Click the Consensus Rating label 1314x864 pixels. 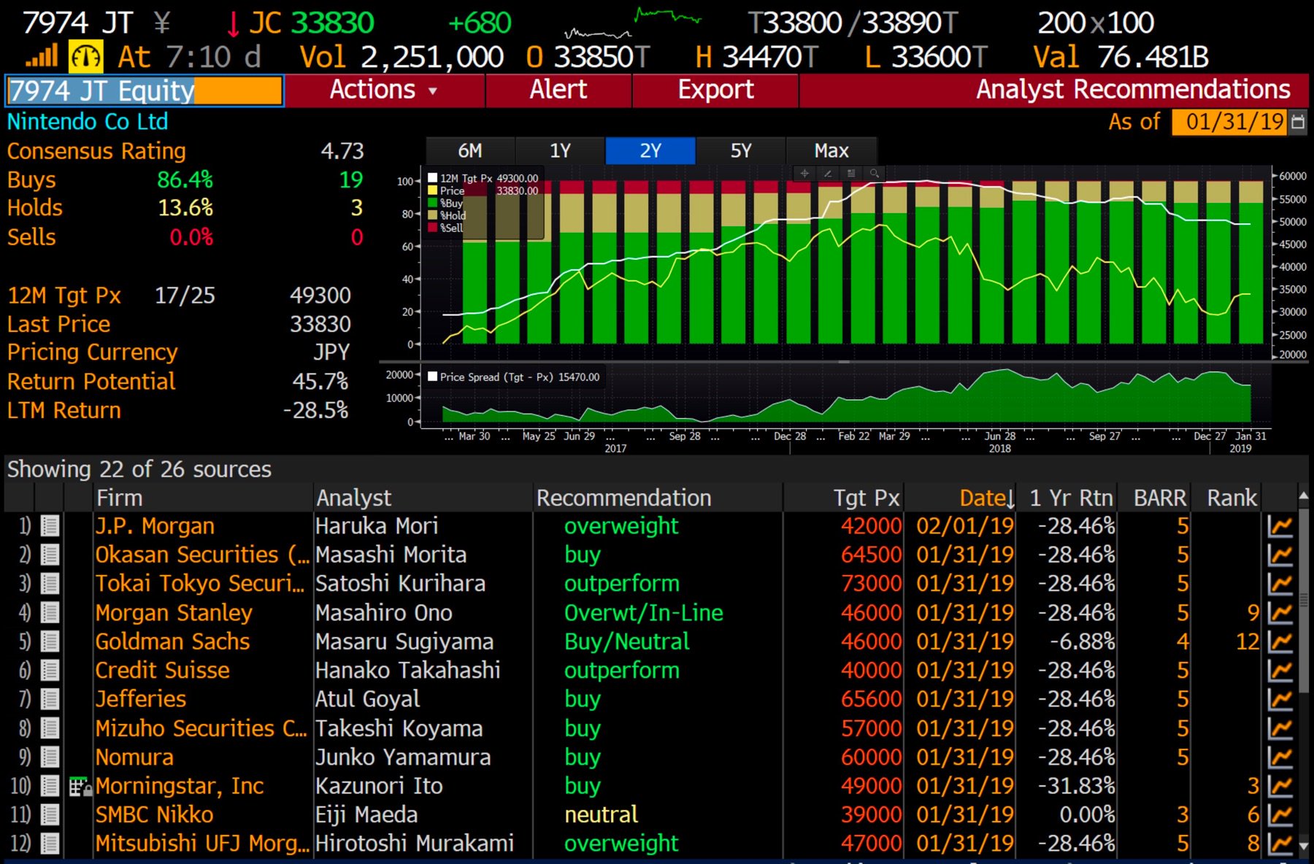(96, 151)
